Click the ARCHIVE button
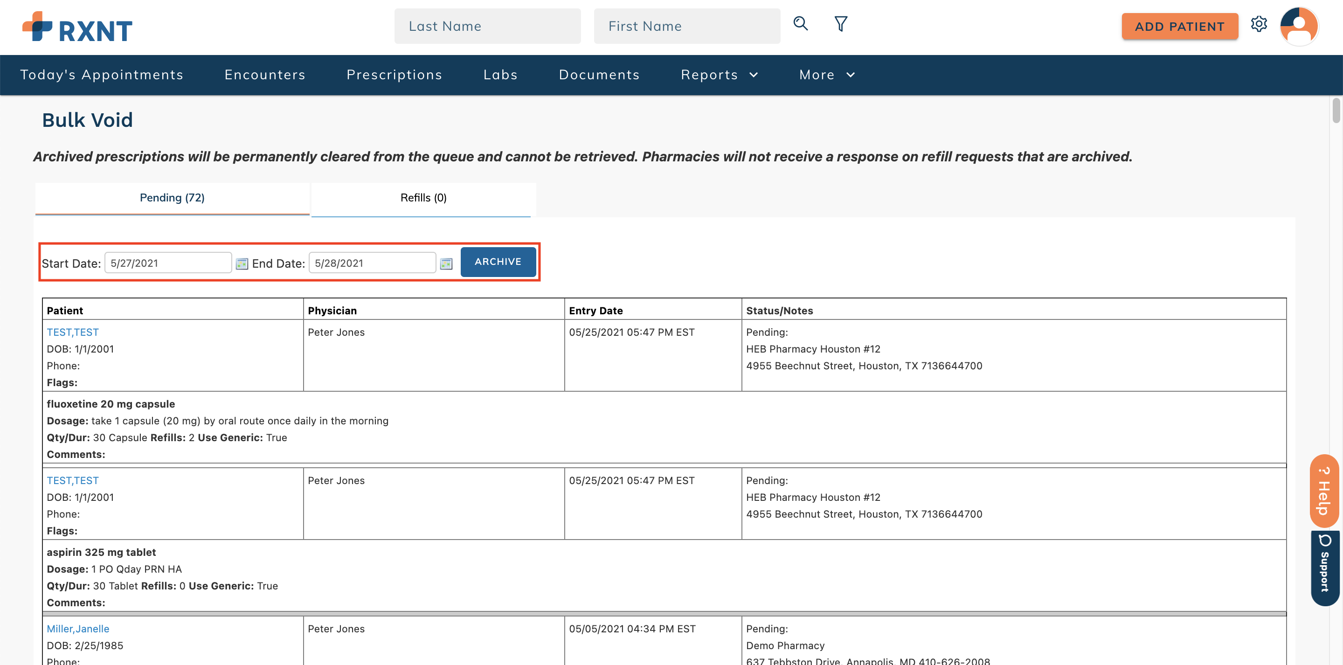The width and height of the screenshot is (1343, 665). click(x=498, y=262)
